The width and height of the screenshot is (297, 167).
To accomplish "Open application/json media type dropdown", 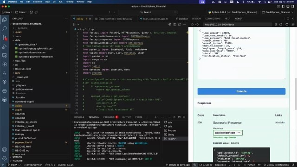I will coord(228,133).
